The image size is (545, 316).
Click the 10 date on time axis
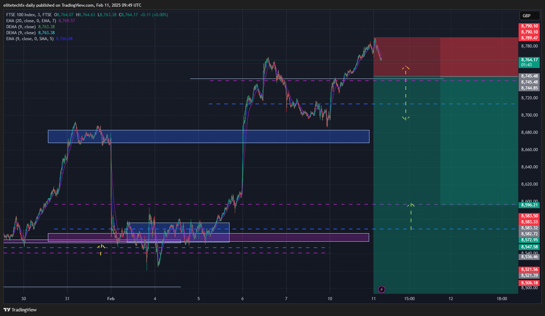click(330, 299)
